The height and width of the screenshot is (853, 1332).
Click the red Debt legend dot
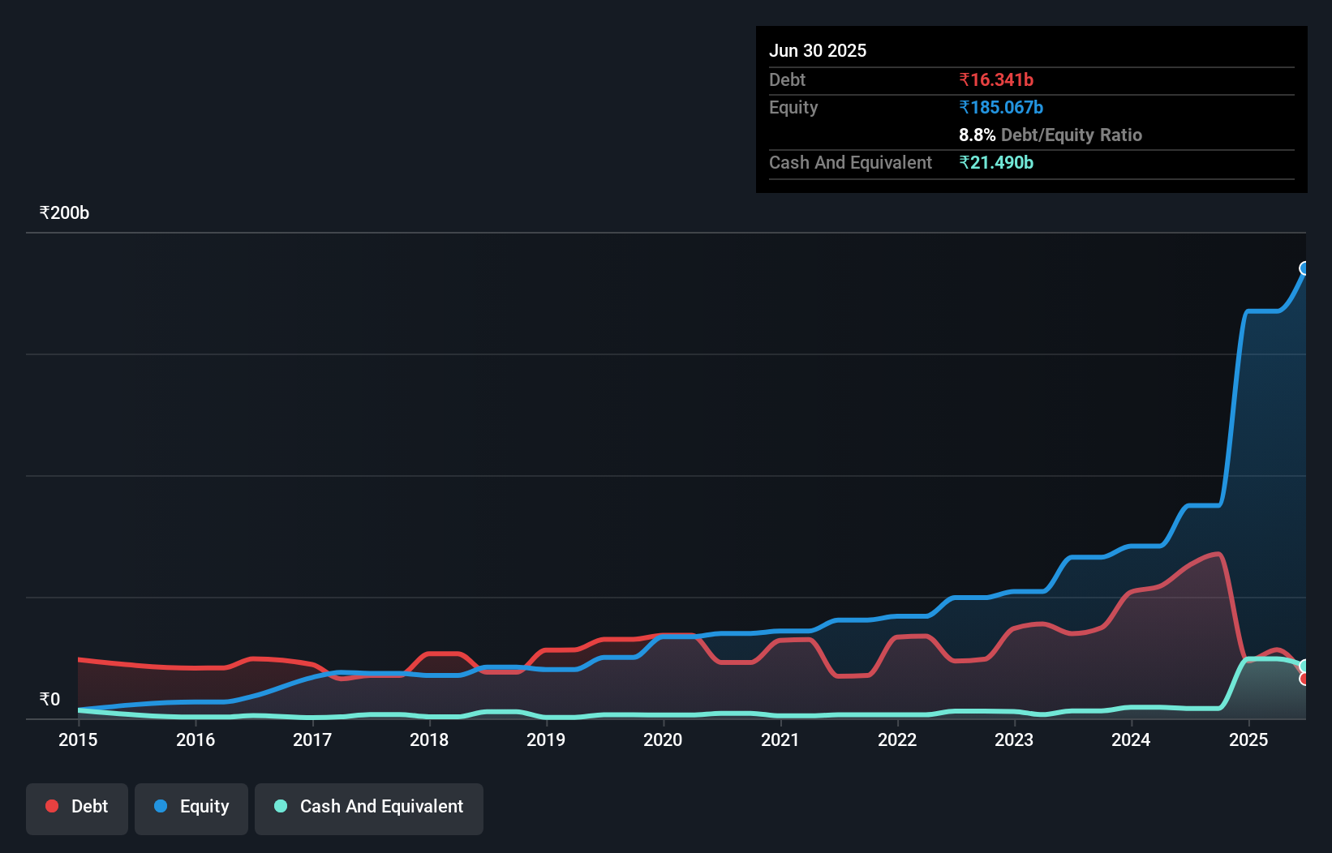[x=51, y=806]
